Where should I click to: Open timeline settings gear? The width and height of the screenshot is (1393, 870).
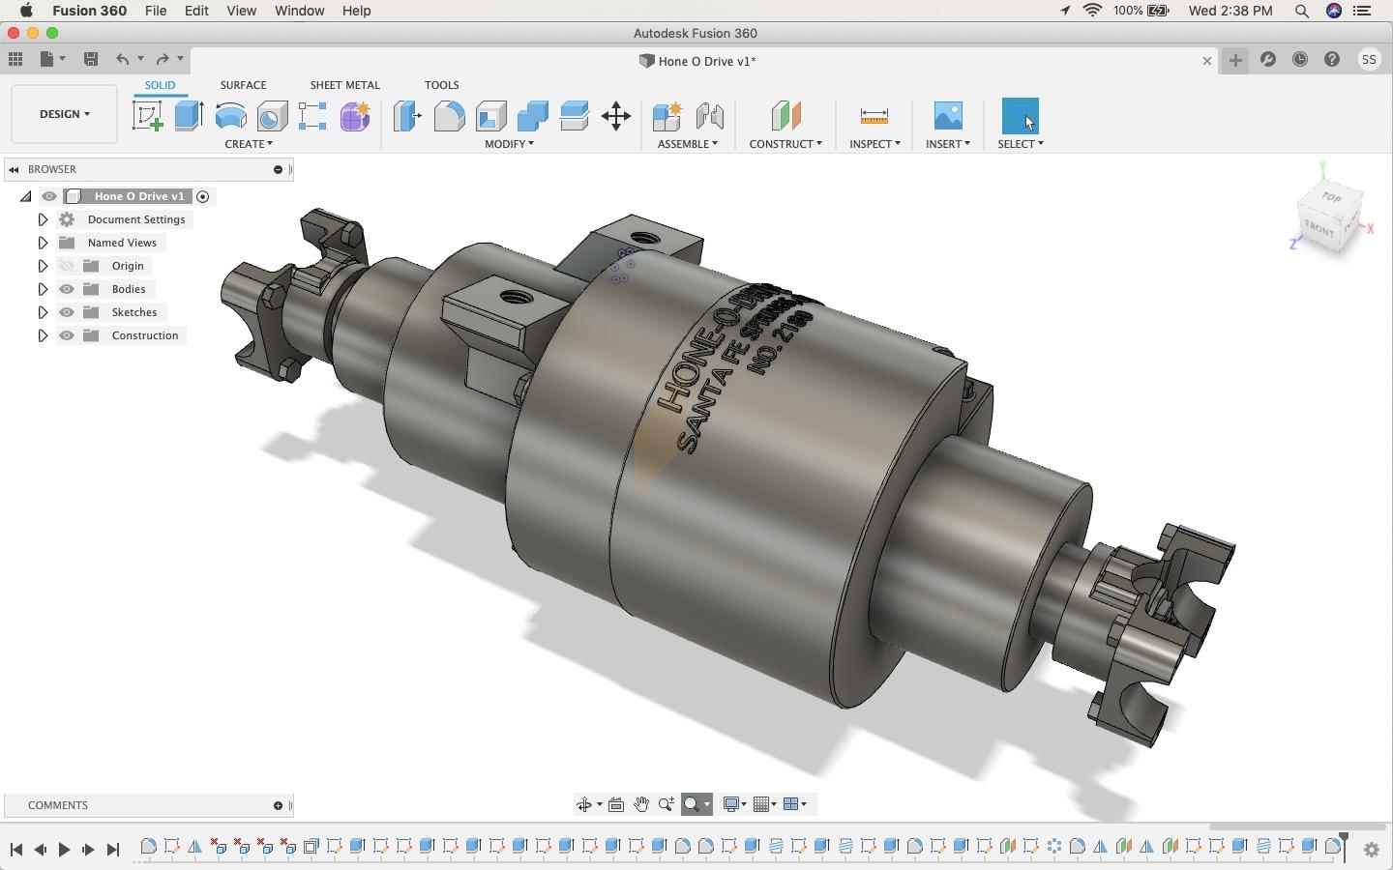[1372, 850]
